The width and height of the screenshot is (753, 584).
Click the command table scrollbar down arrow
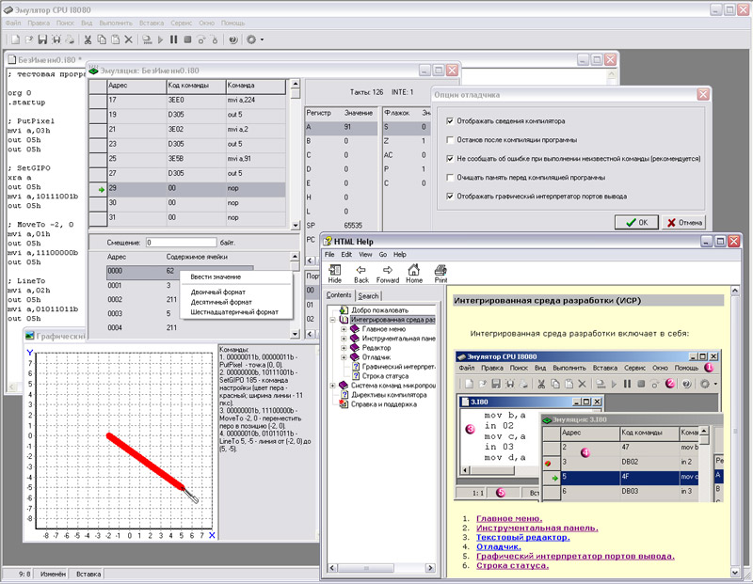coord(296,225)
